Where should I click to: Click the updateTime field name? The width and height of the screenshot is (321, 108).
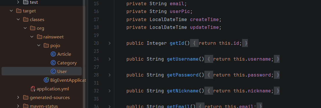click(204, 27)
